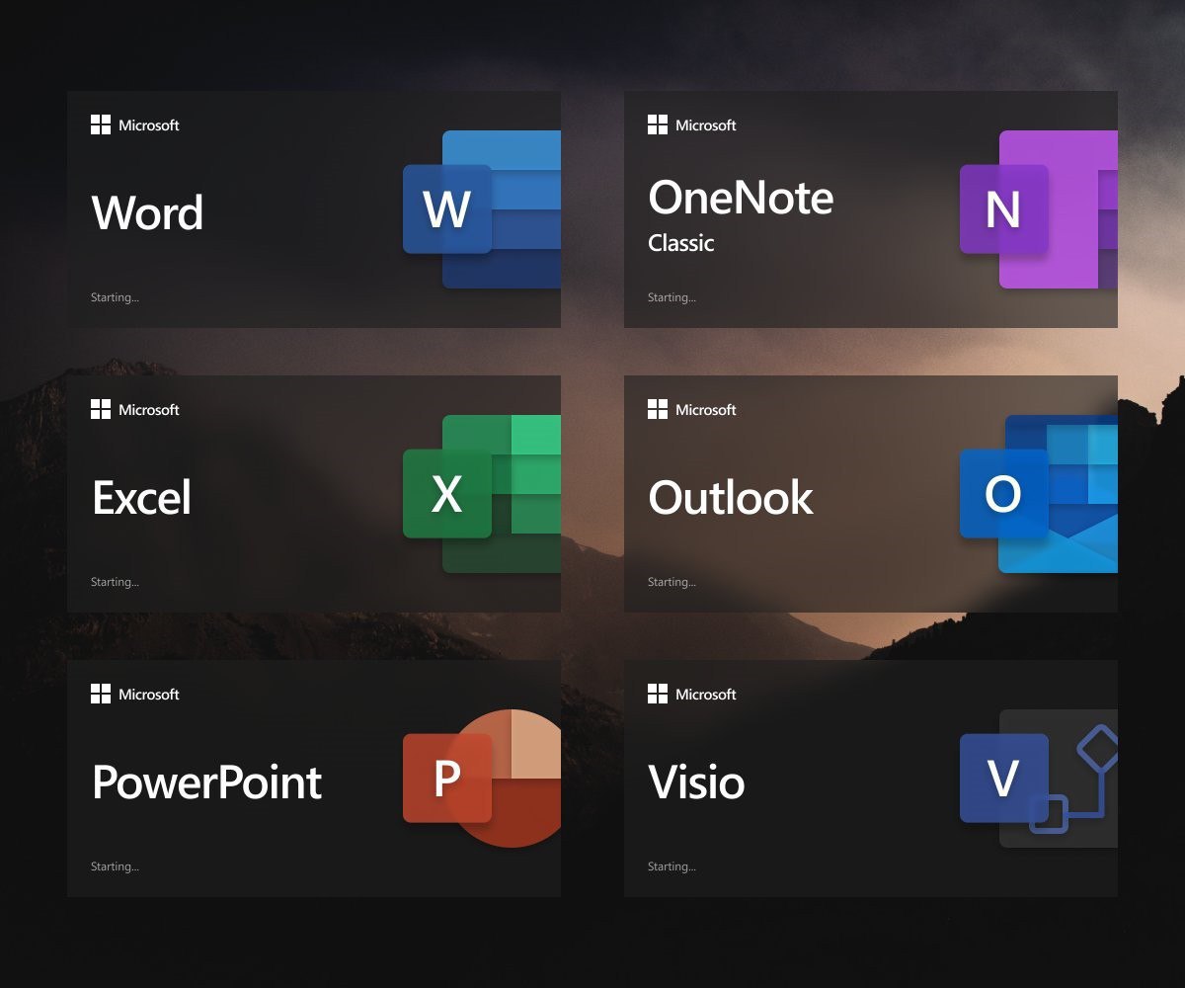This screenshot has width=1185, height=988.
Task: Click Microsoft logo on Visio splash
Action: point(658,694)
